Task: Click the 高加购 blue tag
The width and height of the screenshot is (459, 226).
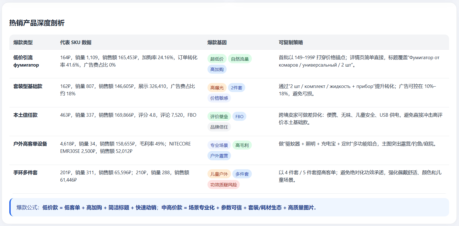Action: [217, 69]
